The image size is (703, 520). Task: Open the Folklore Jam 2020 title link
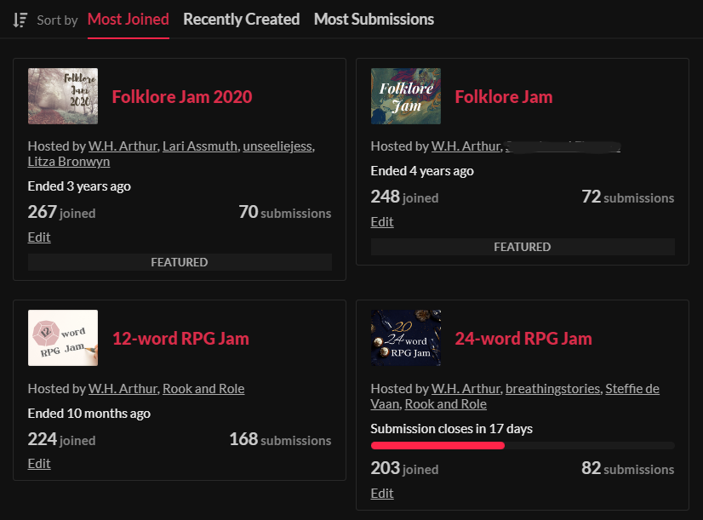point(182,97)
